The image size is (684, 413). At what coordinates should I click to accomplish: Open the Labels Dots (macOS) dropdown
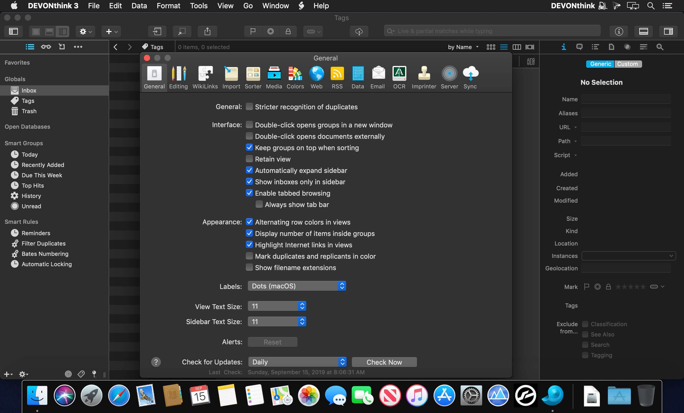click(296, 286)
